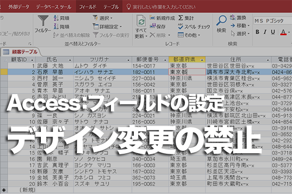Viewport: 292px width, 194px height.
Task: Save the record with 保存
Action: point(158,27)
